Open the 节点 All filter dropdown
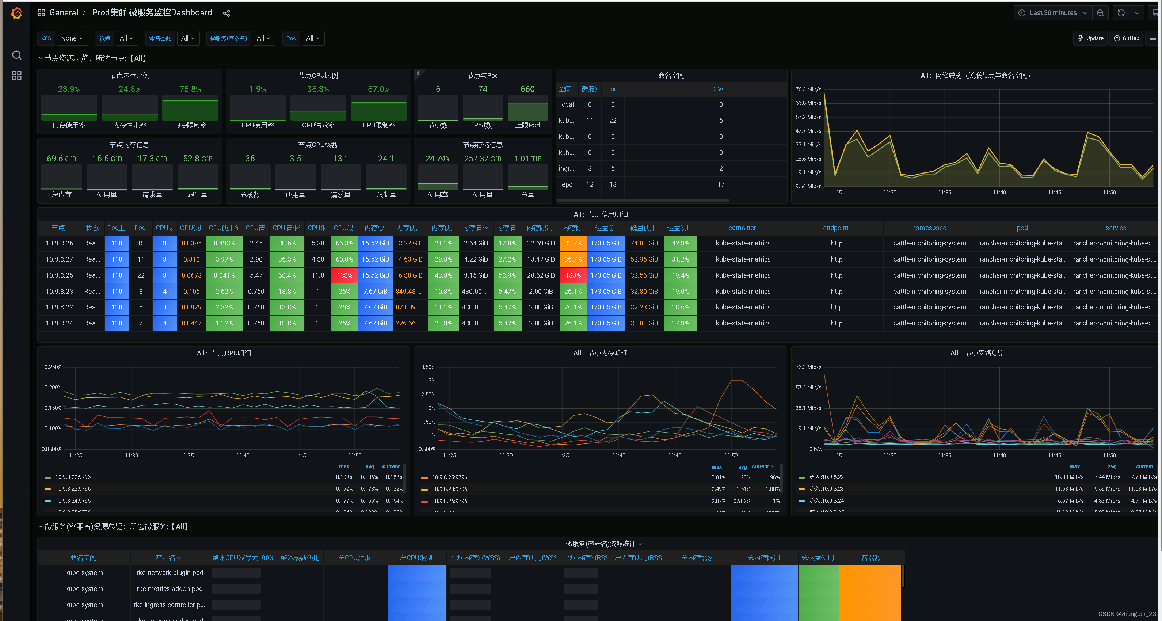 point(127,38)
